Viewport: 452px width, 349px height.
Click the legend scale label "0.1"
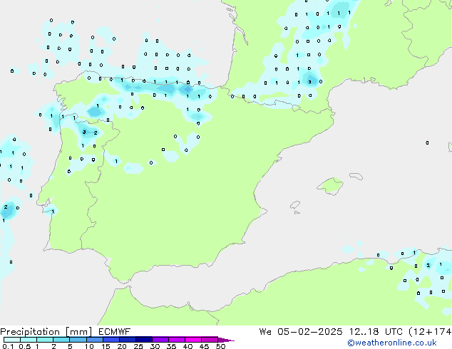click(x=8, y=346)
